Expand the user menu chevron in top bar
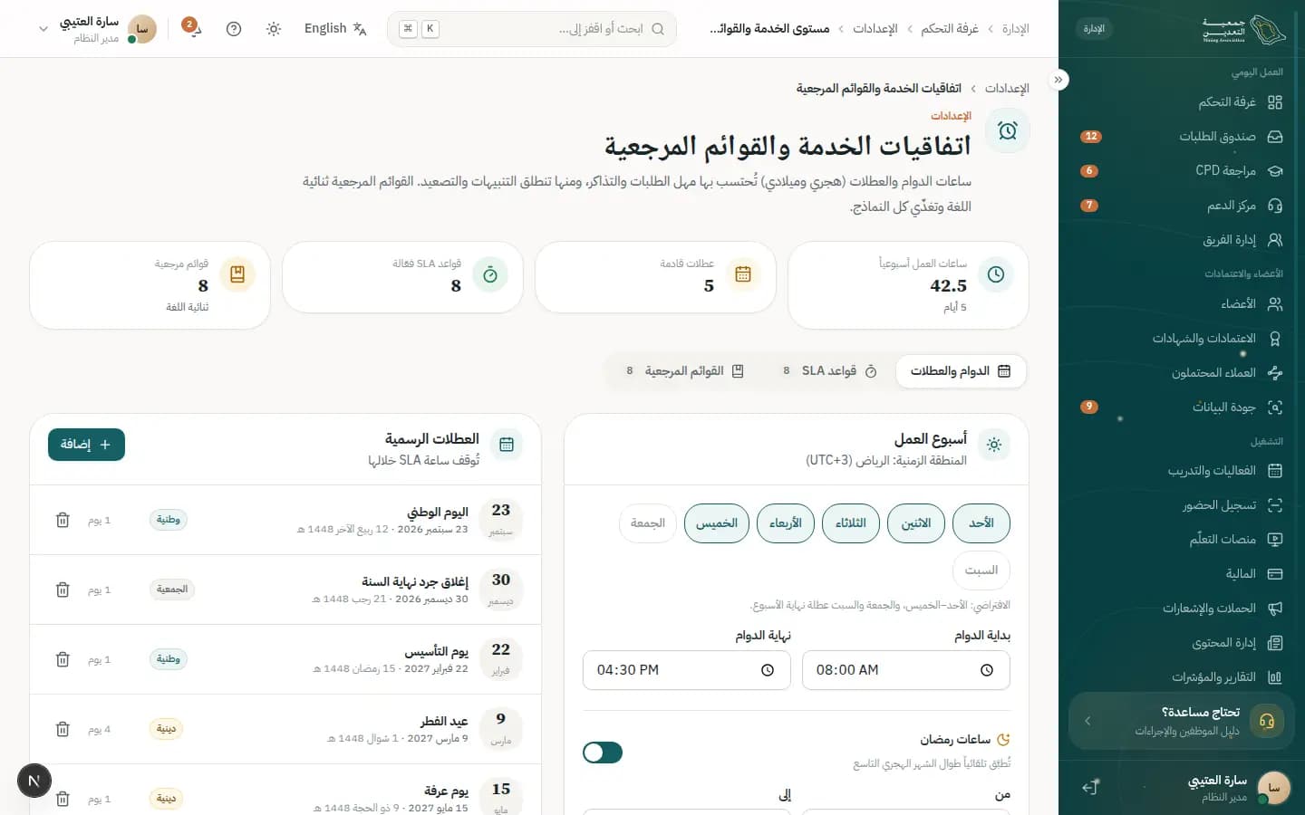 click(43, 29)
